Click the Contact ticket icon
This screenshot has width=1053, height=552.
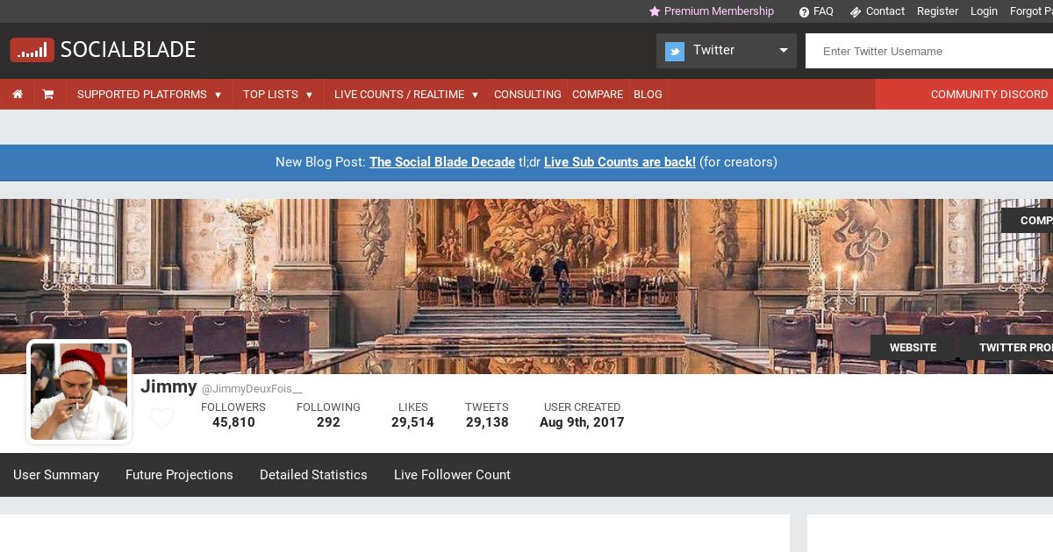856,11
